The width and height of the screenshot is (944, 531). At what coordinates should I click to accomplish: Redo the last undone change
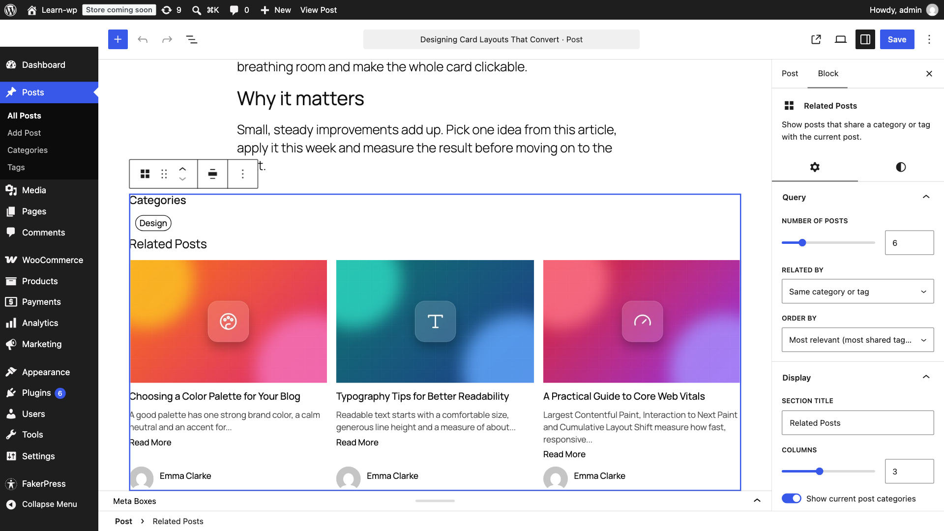167,39
